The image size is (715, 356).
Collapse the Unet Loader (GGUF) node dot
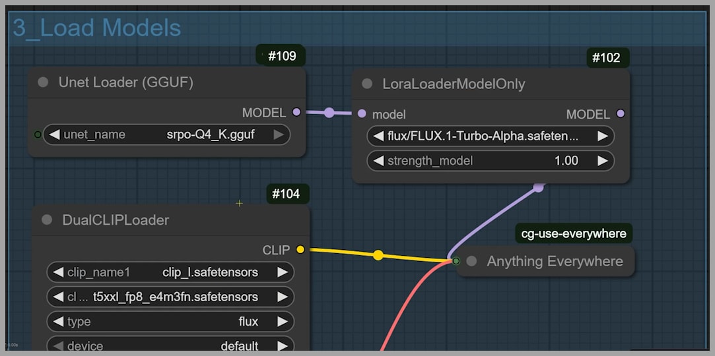pos(43,82)
